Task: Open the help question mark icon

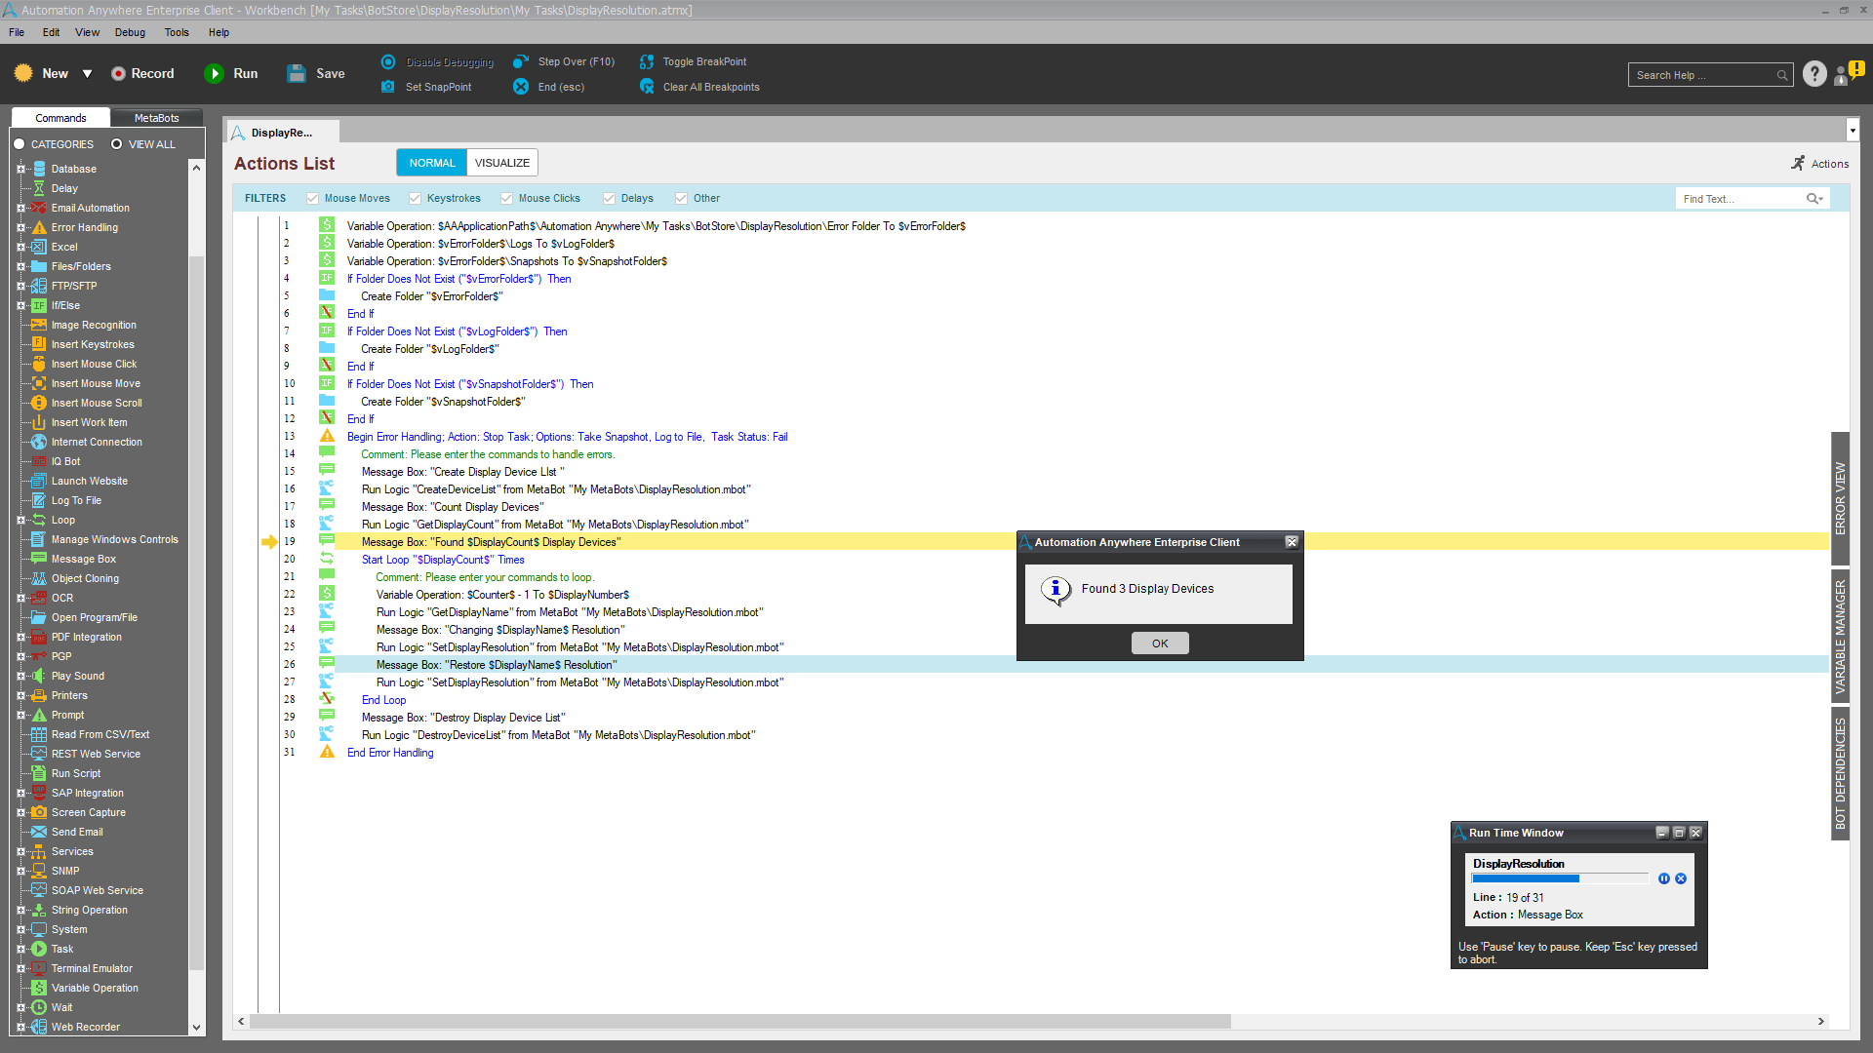Action: click(x=1813, y=74)
